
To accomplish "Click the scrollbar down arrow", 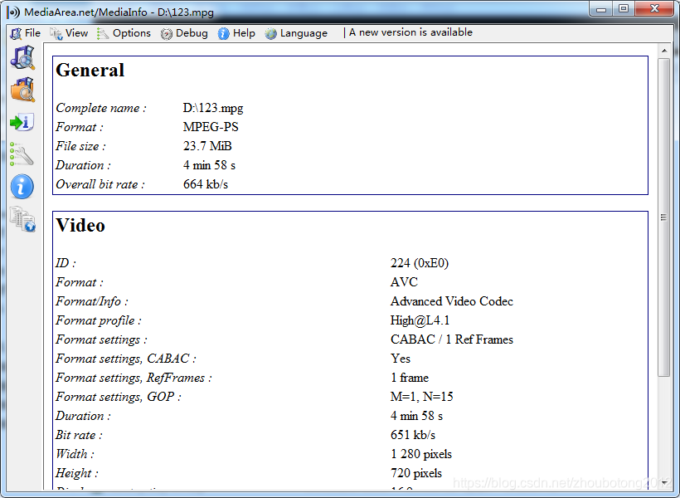I will (x=664, y=483).
